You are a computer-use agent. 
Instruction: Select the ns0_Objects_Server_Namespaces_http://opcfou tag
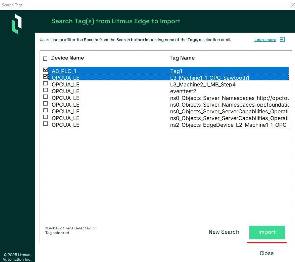(x=229, y=98)
